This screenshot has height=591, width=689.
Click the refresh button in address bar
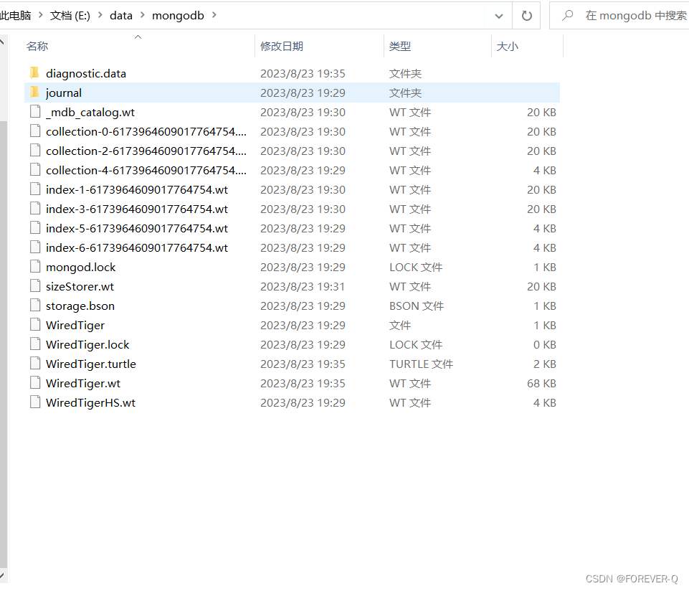pos(528,15)
